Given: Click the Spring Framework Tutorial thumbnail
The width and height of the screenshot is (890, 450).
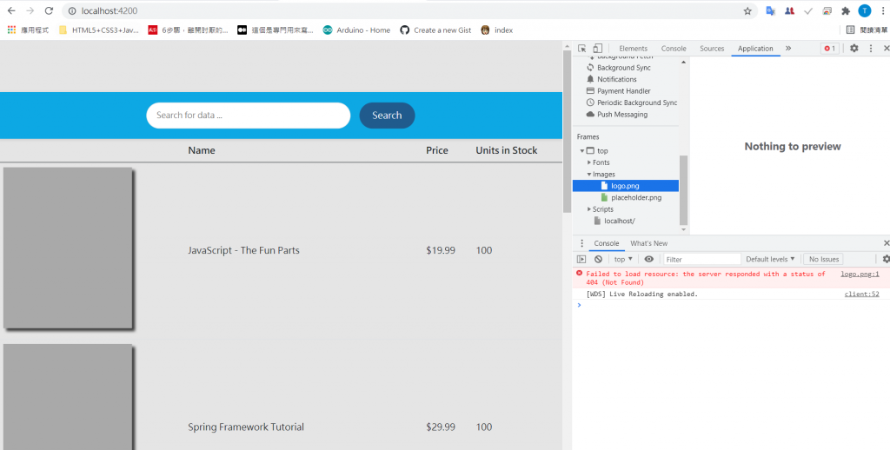Looking at the screenshot, I should pos(68,397).
